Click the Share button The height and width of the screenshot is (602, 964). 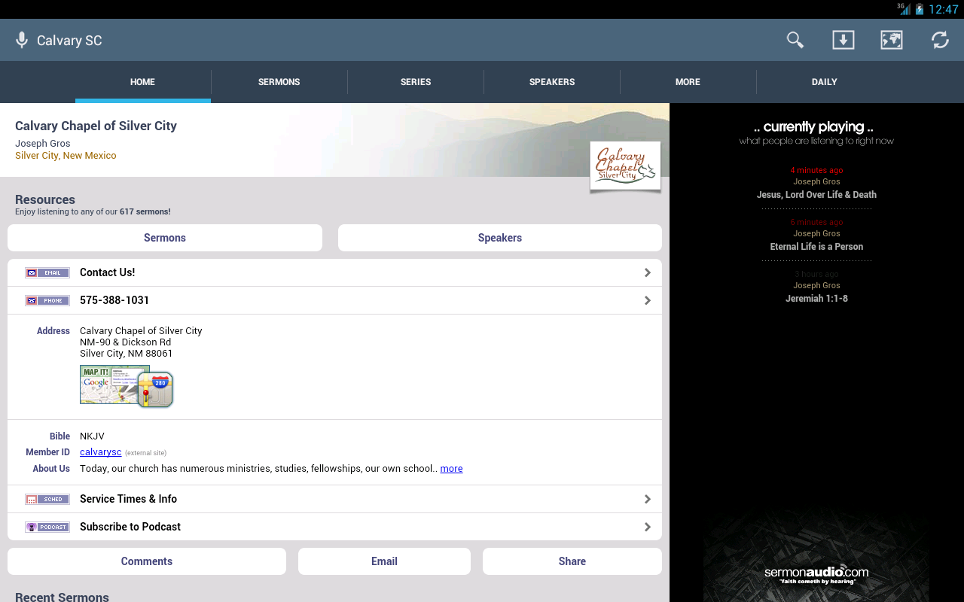click(x=572, y=561)
